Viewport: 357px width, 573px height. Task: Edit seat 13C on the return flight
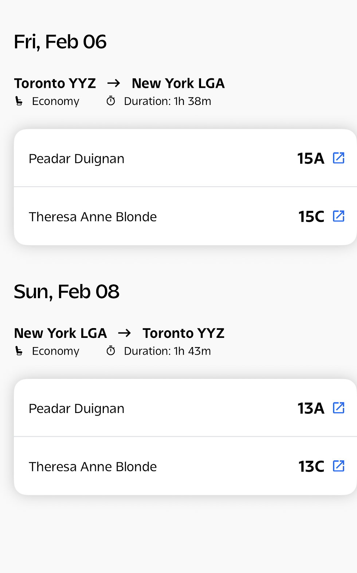338,466
